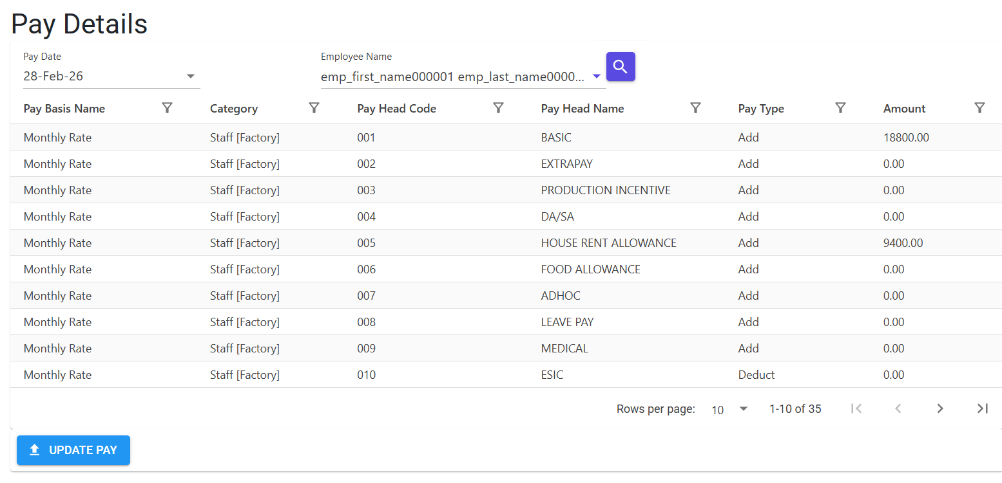Click 0.00 amount in ESIC row
The image size is (1002, 483).
click(x=894, y=375)
